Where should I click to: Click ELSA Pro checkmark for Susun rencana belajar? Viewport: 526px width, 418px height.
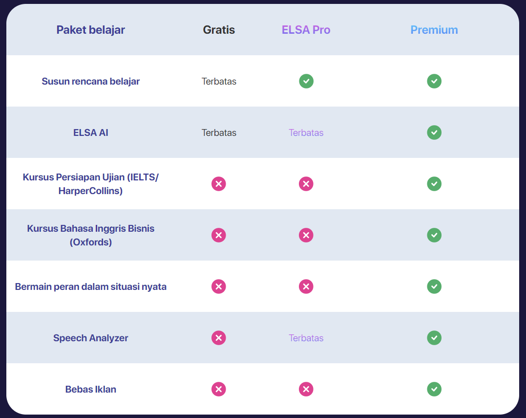(306, 81)
